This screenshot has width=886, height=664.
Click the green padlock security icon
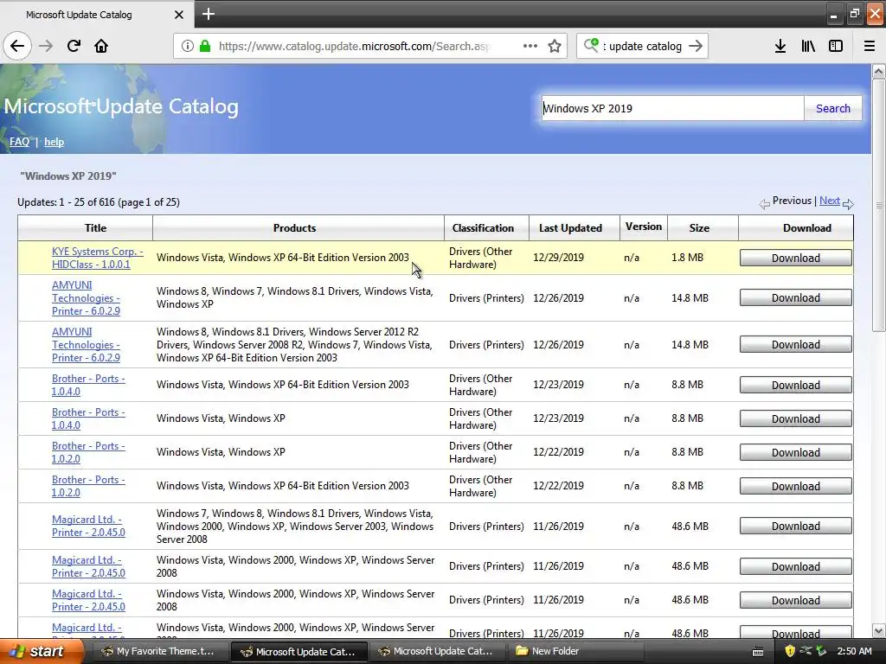205,47
